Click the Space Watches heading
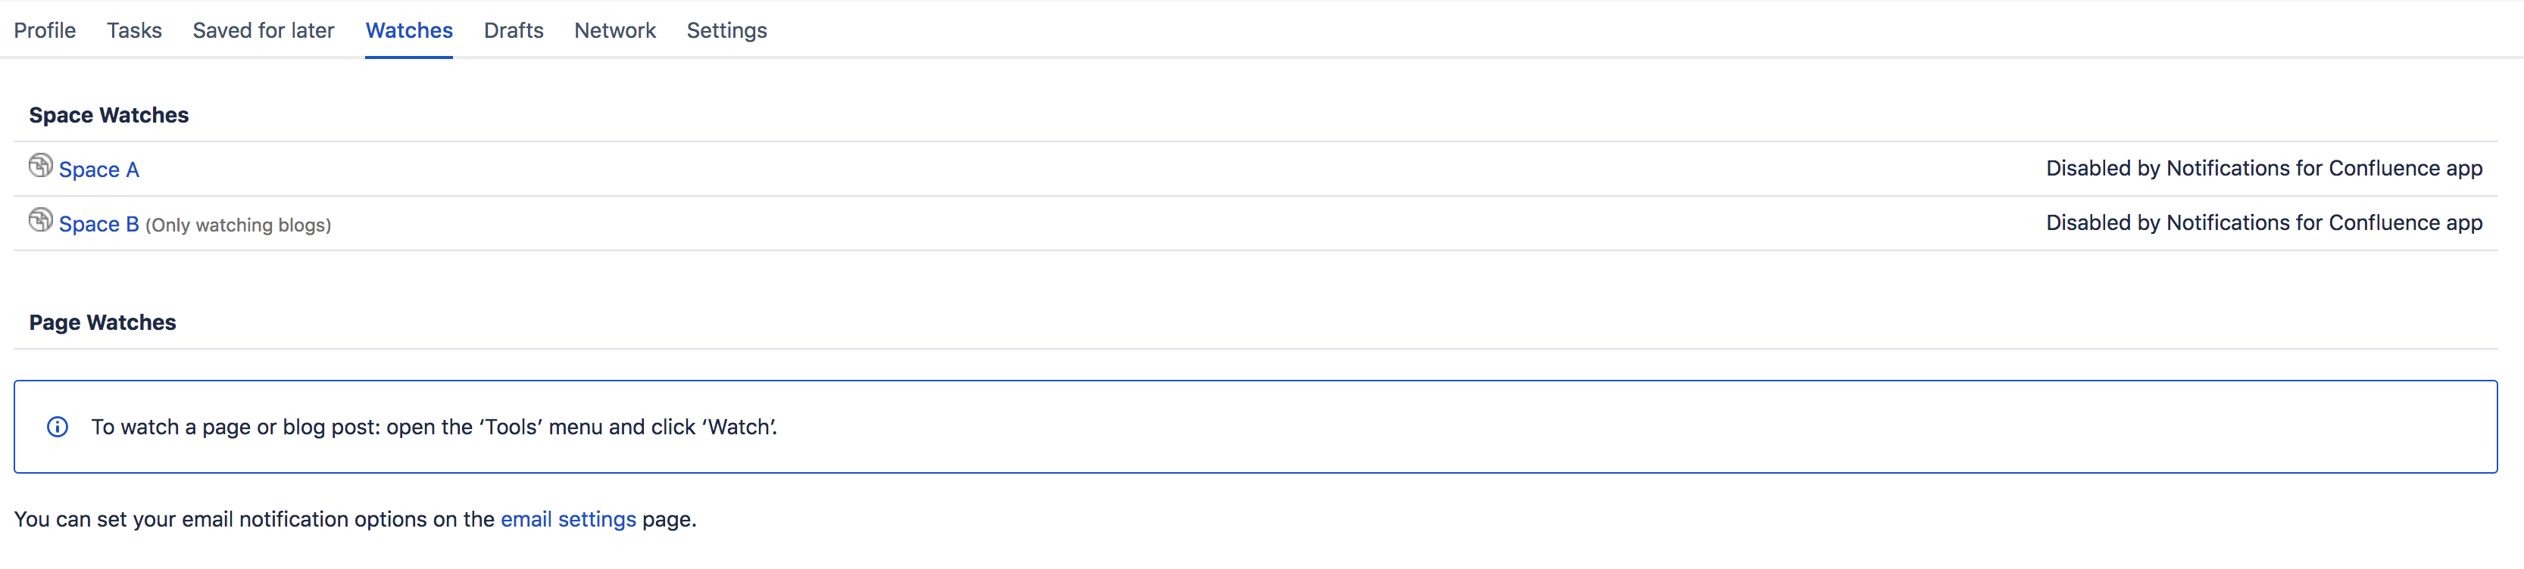The width and height of the screenshot is (2524, 569). click(x=109, y=116)
